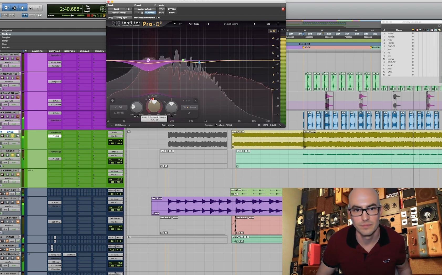
Task: Click the previous preset minus button
Action: click(x=136, y=13)
